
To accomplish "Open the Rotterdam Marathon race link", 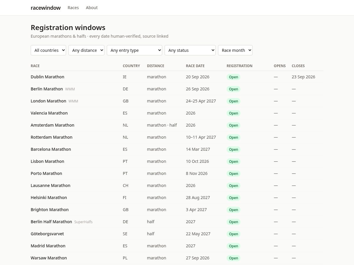I will [x=52, y=137].
